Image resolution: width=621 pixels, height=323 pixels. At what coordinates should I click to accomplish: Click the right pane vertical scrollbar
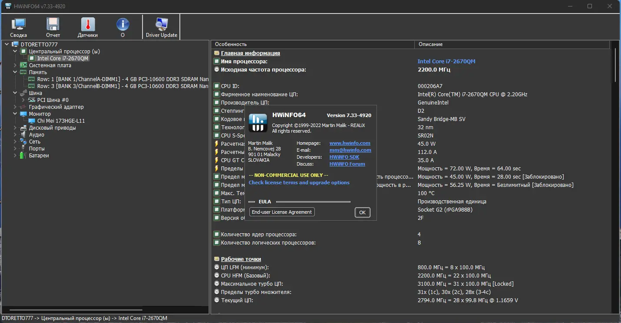click(615, 65)
